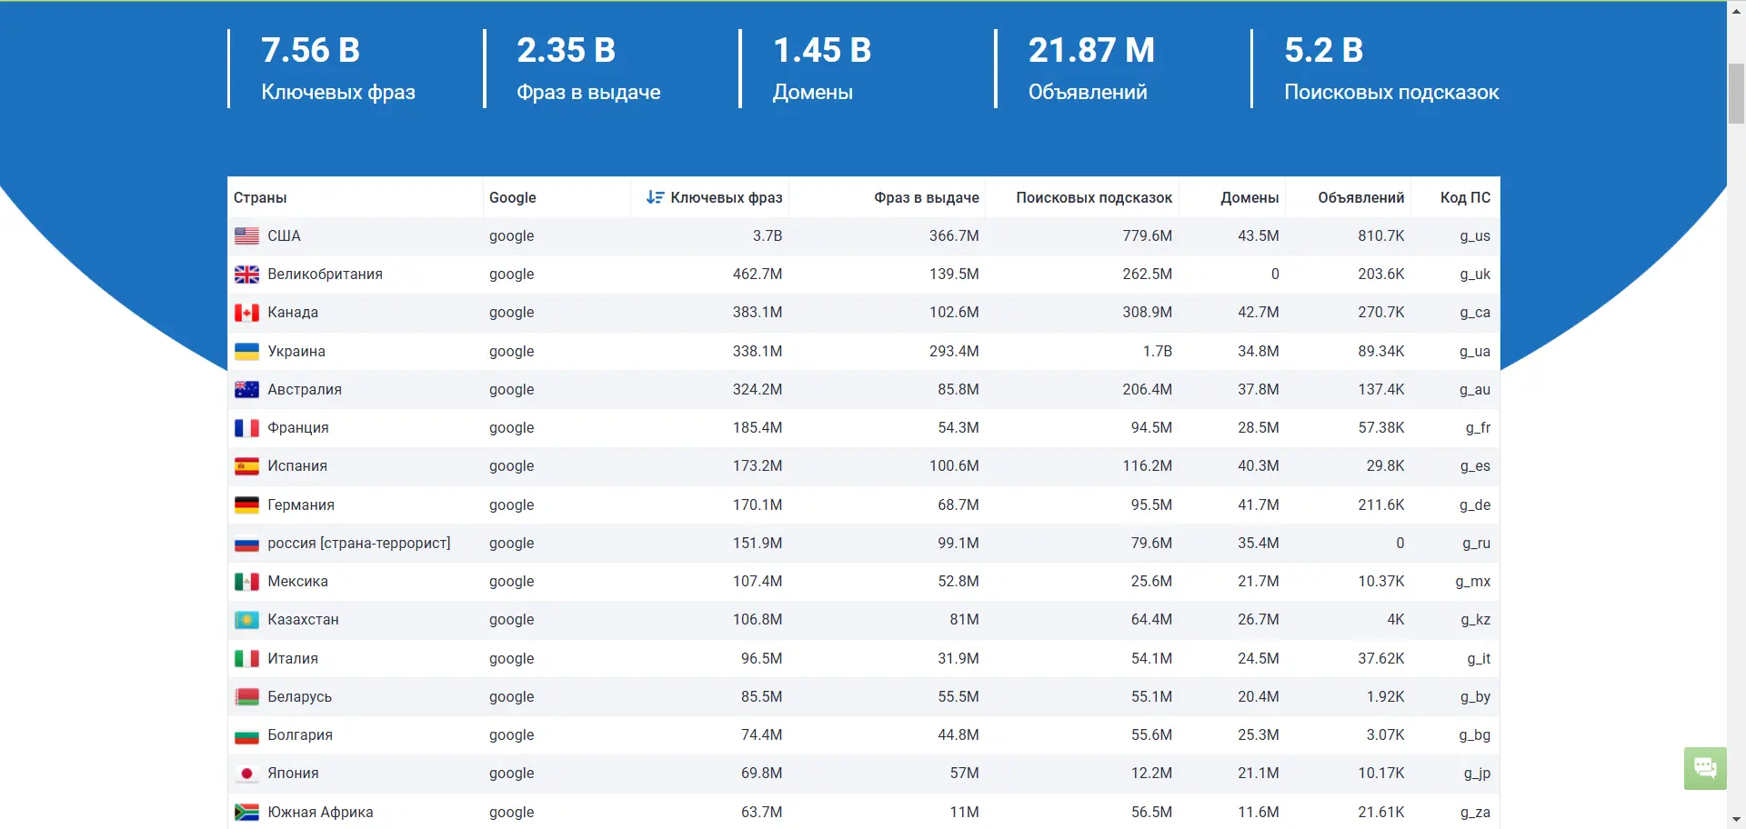
Task: Click the Japan flag icon
Action: point(246,774)
